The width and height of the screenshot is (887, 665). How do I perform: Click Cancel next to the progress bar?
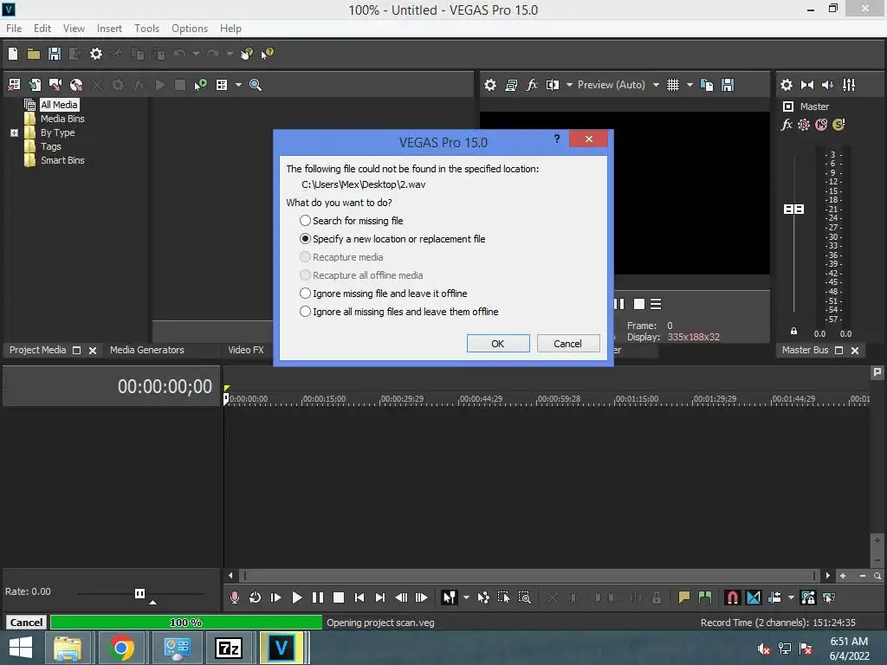tap(26, 623)
